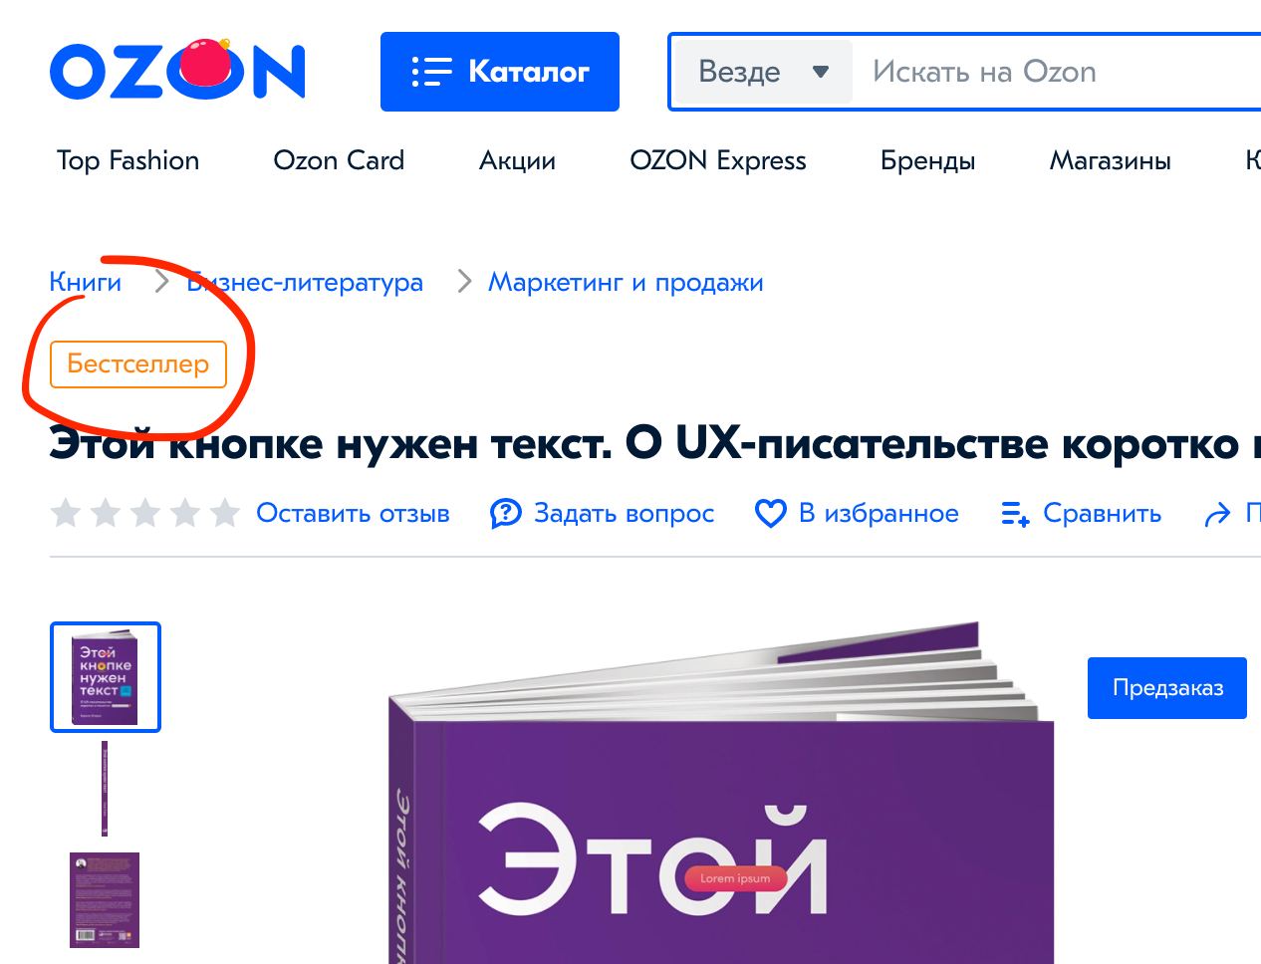Click the compare icon near Сравнить
Screen dimensions: 1261x964
[x=1015, y=514]
